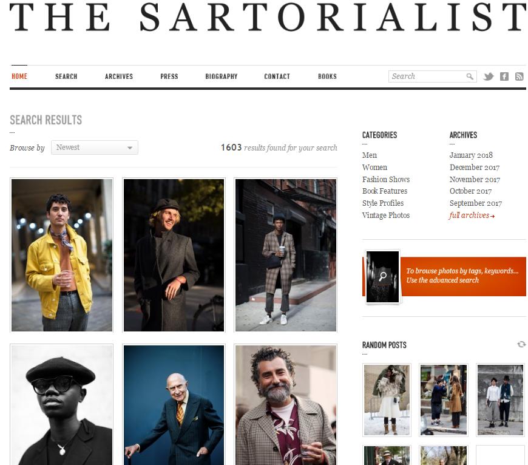Open photo of man in plaid overcoat

point(286,255)
